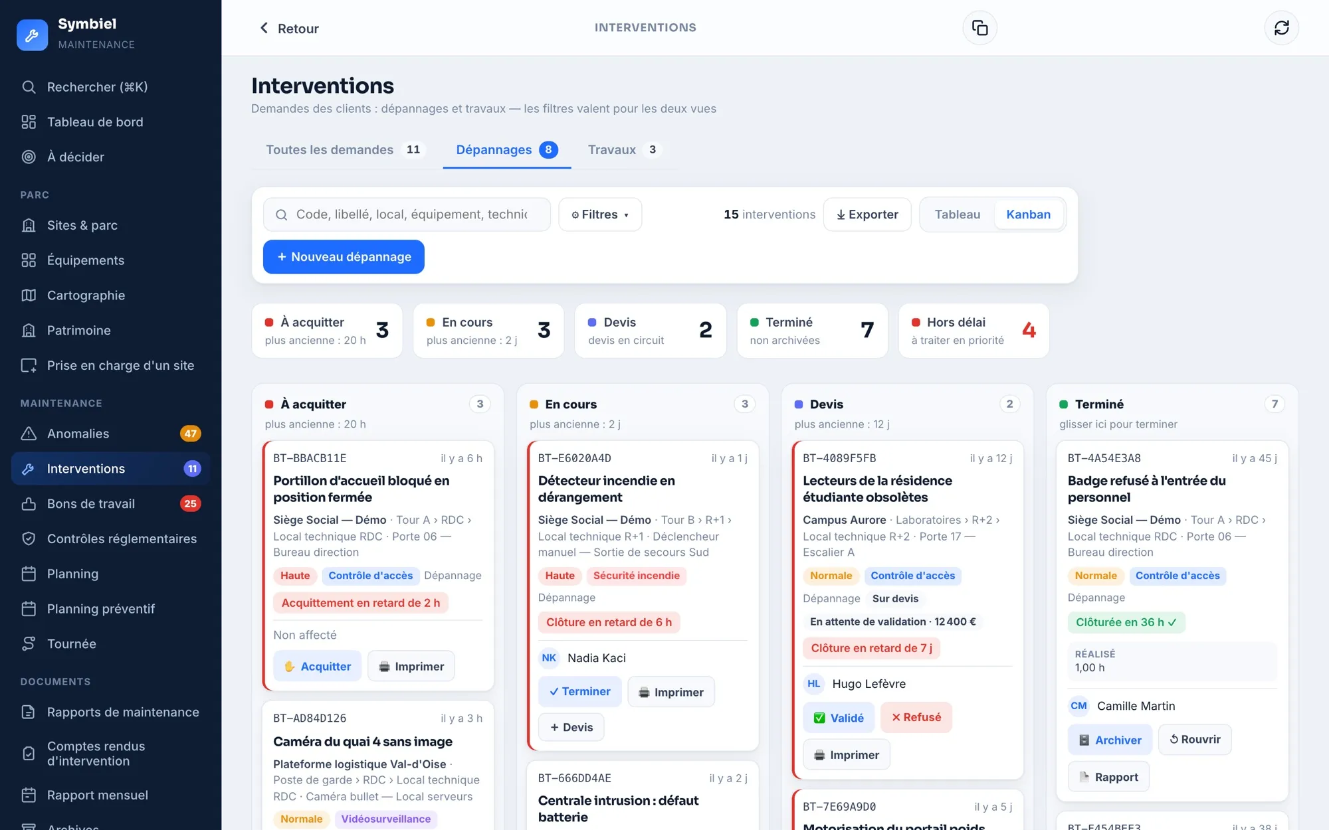Screen dimensions: 1329x830
Task: Go to Tableau de bord
Action: [x=110, y=122]
